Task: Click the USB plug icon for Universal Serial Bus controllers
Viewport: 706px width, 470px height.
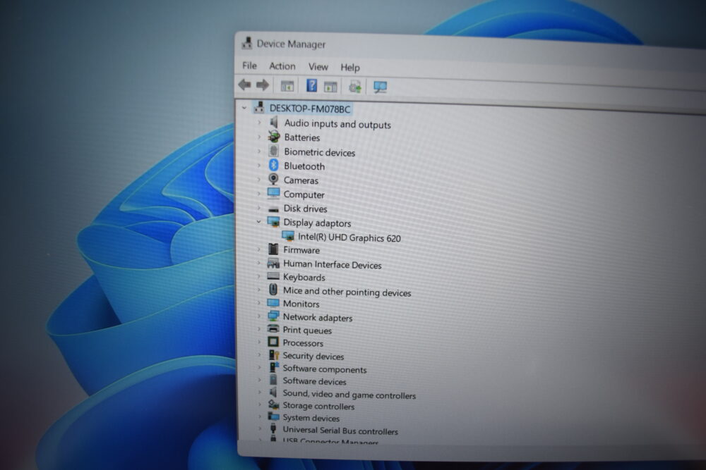Action: coord(273,428)
